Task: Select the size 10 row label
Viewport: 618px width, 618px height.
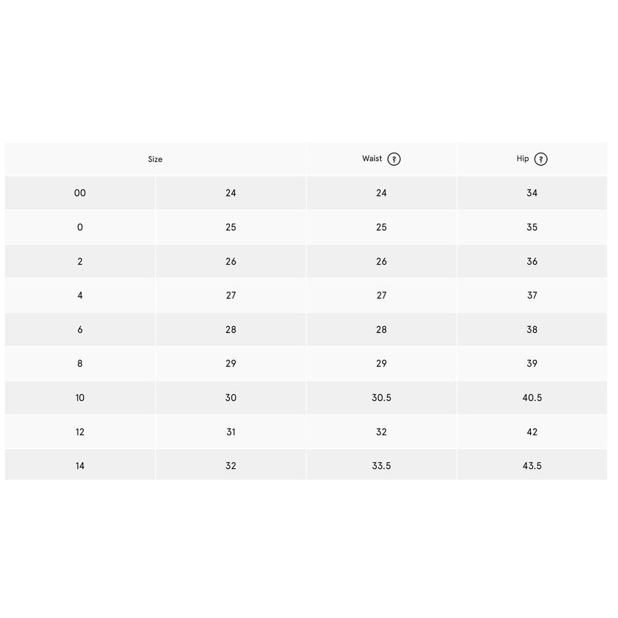Action: pos(80,397)
